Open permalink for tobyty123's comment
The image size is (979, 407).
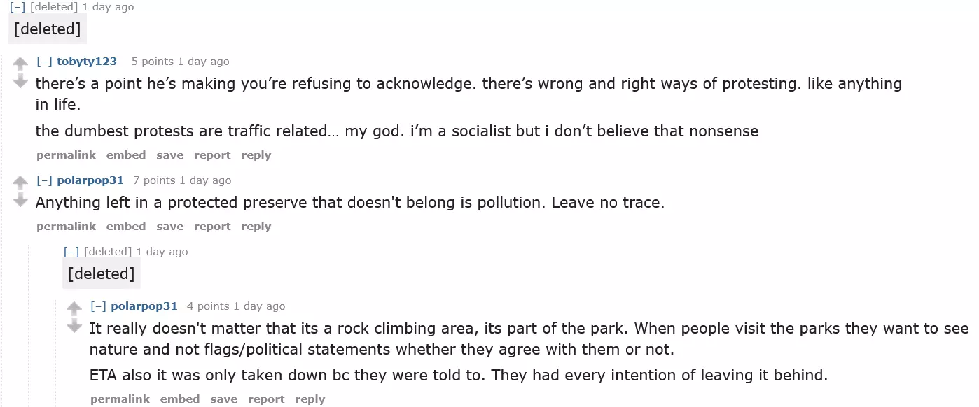tap(66, 155)
